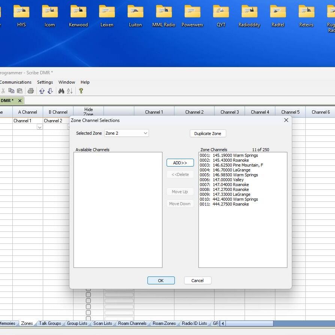This screenshot has height=335, width=335.
Task: Switch to the Roam Channels sheet tab
Action: click(132, 323)
